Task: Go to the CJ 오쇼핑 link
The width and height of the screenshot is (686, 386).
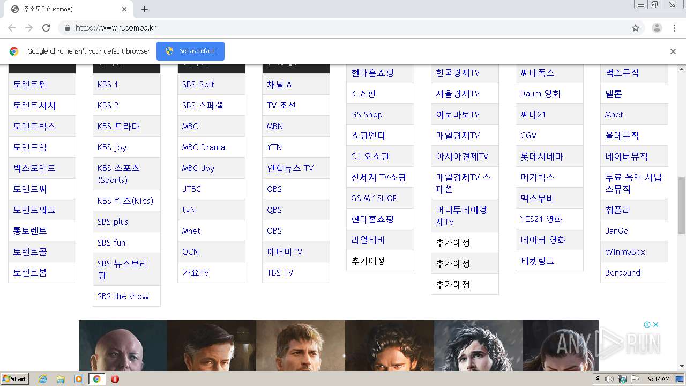Action: pyautogui.click(x=370, y=157)
